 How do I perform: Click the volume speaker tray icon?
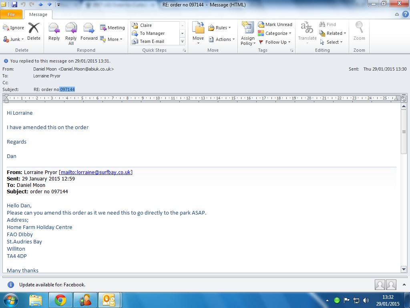coord(366,300)
